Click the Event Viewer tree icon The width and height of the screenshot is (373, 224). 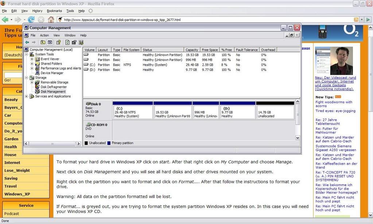point(37,59)
